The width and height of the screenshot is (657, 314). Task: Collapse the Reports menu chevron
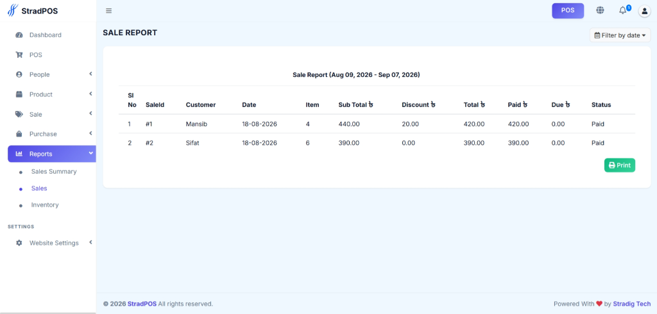90,153
